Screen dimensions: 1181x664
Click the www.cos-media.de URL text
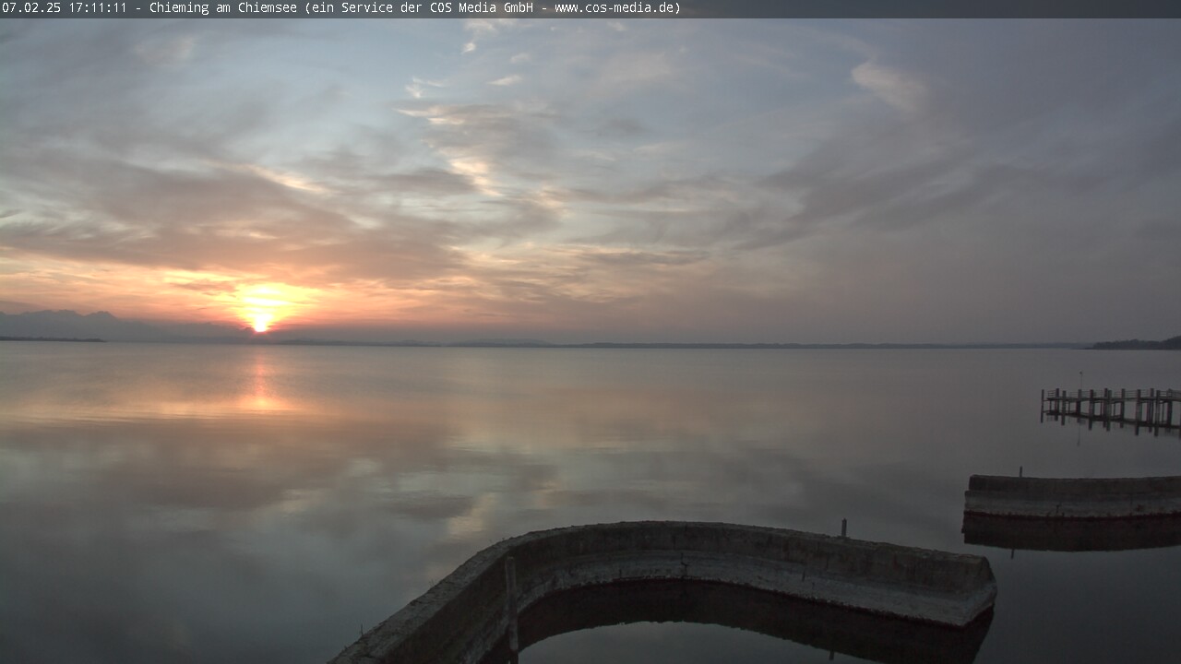(x=614, y=8)
